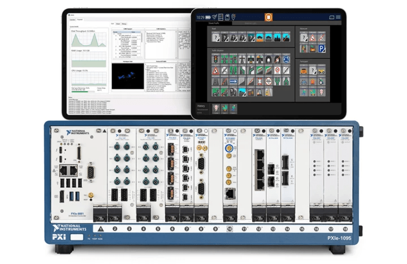Select the tab right of Operator

[x=80, y=19]
